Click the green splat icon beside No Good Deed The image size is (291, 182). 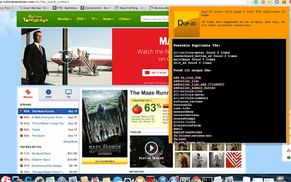(x=21, y=154)
